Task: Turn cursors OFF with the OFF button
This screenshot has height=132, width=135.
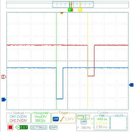Action: point(84,122)
